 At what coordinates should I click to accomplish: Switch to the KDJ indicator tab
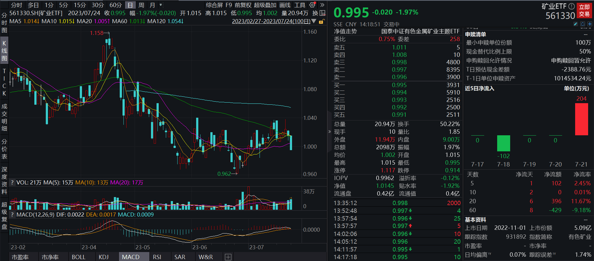103,257
